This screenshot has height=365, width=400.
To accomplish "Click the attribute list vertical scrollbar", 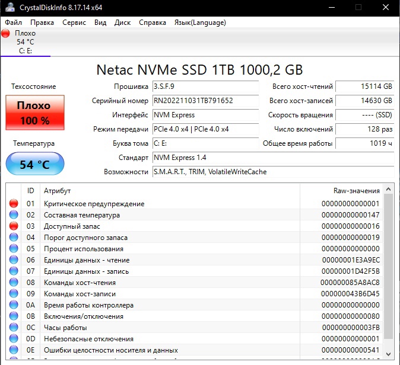I will (389, 273).
